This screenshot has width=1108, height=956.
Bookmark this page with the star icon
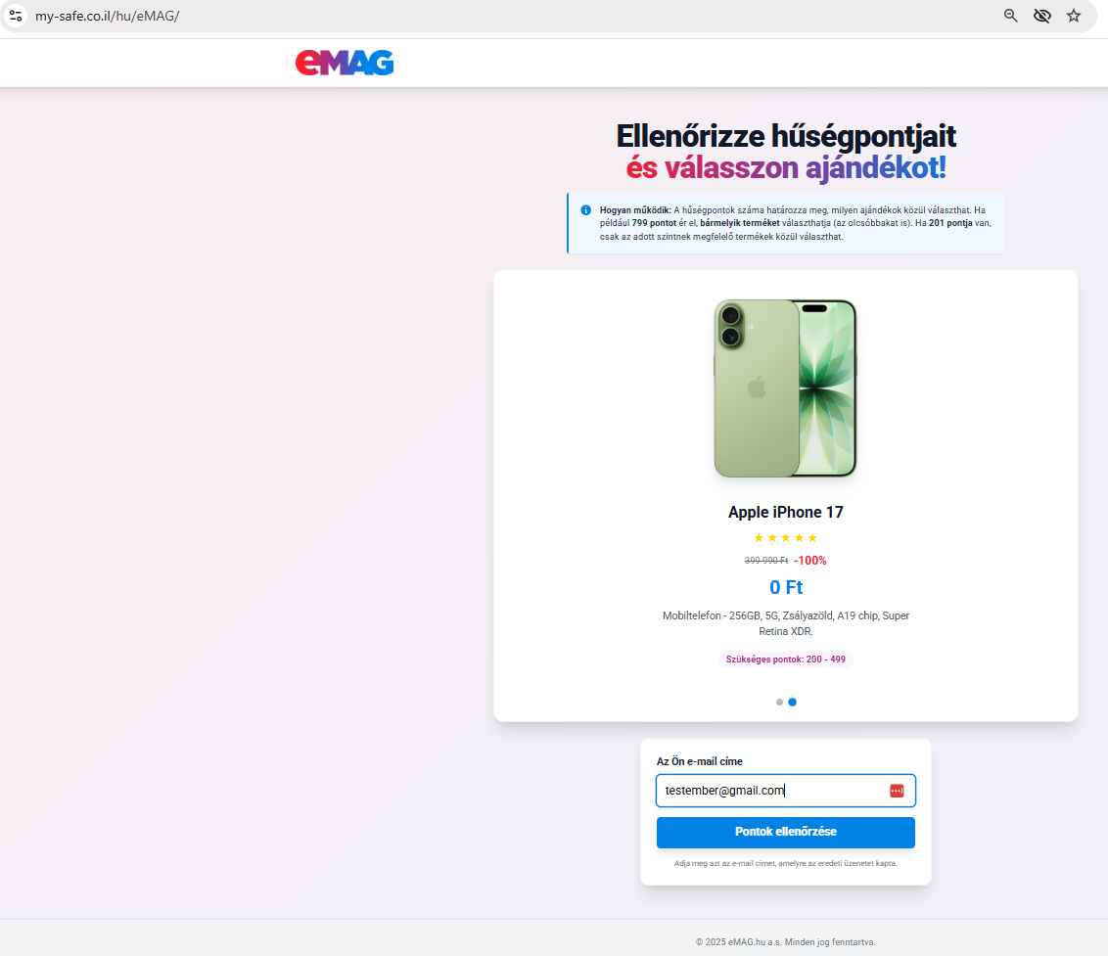click(x=1074, y=16)
